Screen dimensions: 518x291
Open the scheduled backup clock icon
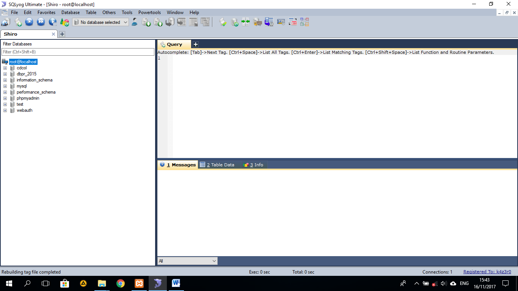[269, 22]
